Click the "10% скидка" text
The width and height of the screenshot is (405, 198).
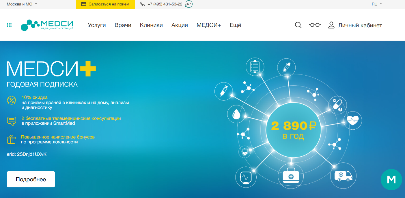click(x=35, y=97)
